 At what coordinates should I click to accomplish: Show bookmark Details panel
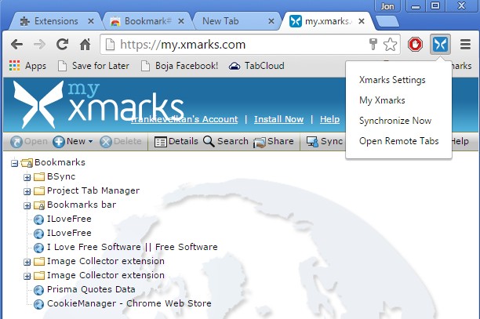[x=176, y=142]
